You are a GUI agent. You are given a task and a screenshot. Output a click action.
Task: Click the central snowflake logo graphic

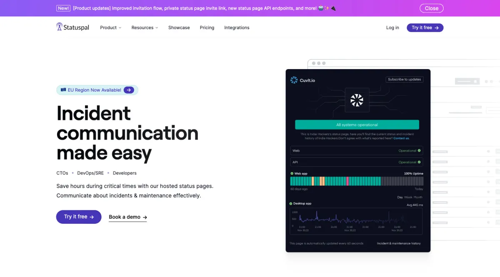357,100
